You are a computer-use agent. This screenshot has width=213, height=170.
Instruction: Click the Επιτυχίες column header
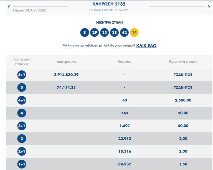(125, 62)
